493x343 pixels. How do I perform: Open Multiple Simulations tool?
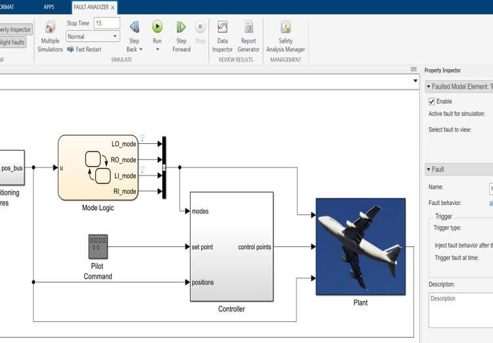50,28
